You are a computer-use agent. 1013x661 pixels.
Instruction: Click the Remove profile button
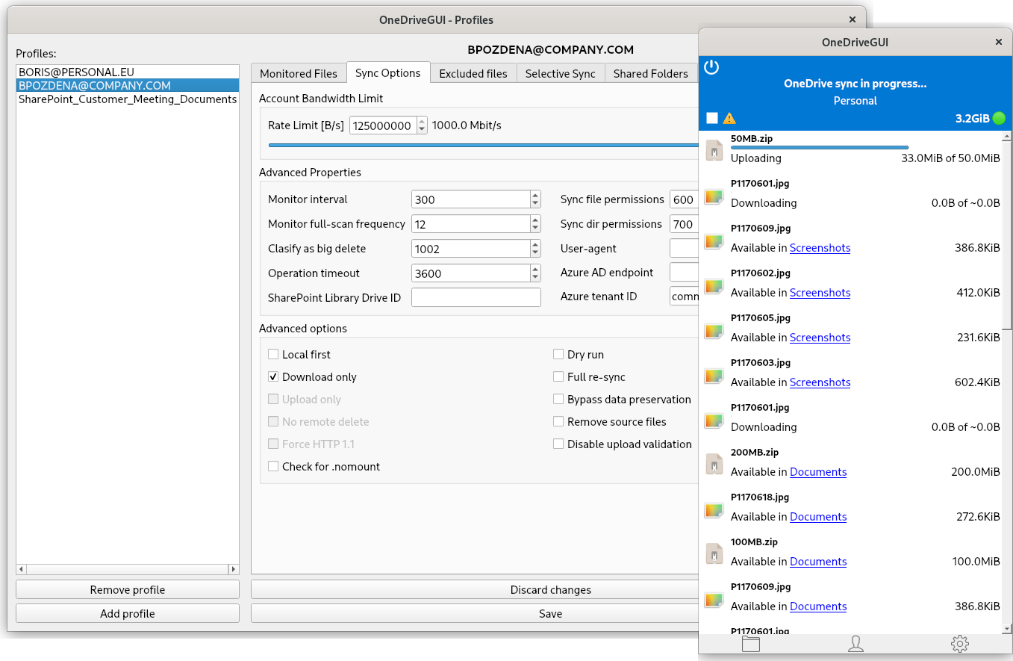[x=128, y=589]
